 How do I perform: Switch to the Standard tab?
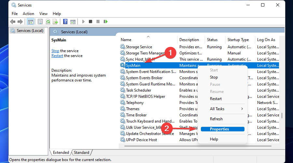point(81,153)
